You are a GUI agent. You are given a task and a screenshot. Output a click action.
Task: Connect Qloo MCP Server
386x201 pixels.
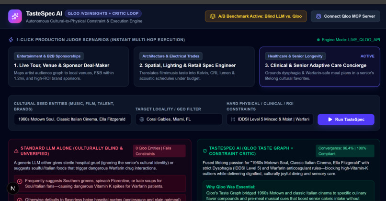[x=345, y=16]
